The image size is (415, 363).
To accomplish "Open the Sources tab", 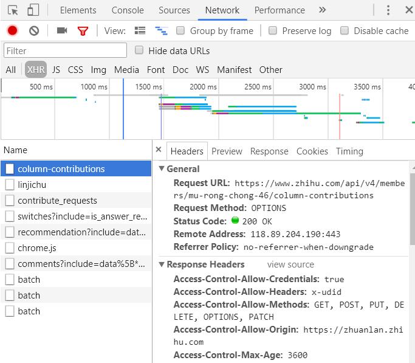I will pyautogui.click(x=174, y=10).
